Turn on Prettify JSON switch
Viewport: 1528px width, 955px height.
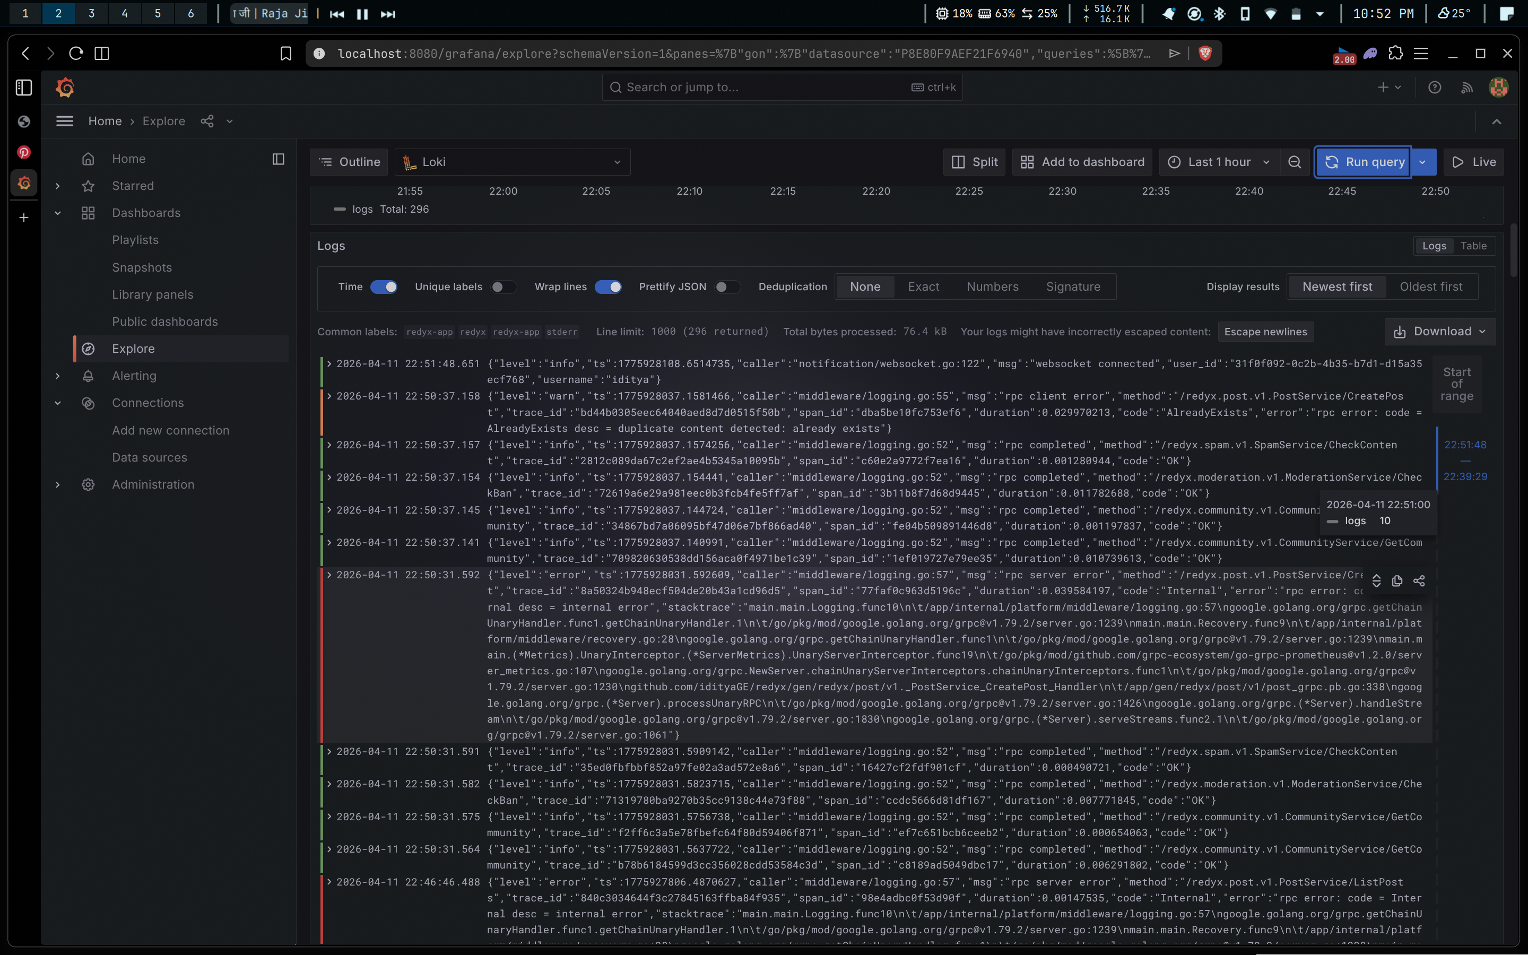tap(727, 286)
